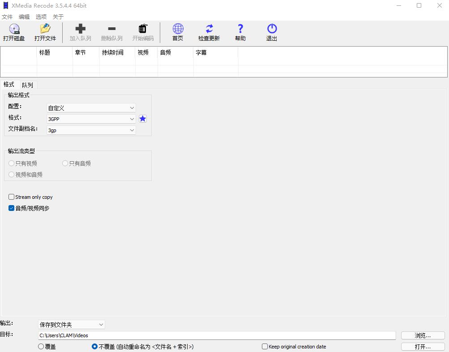Open the 选项 menu
Image resolution: width=449 pixels, height=352 pixels.
[41, 17]
